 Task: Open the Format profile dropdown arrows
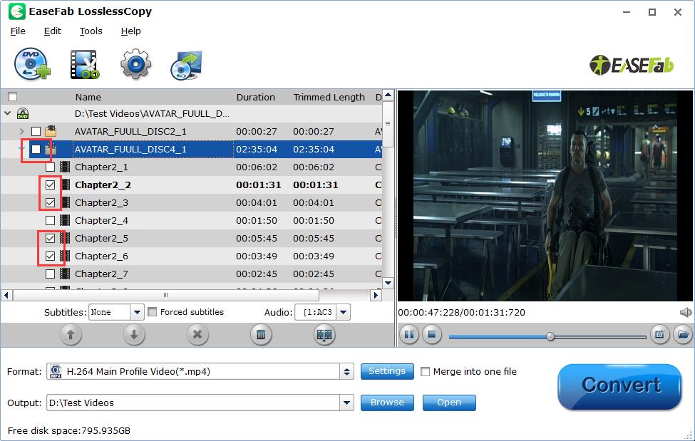click(x=346, y=371)
